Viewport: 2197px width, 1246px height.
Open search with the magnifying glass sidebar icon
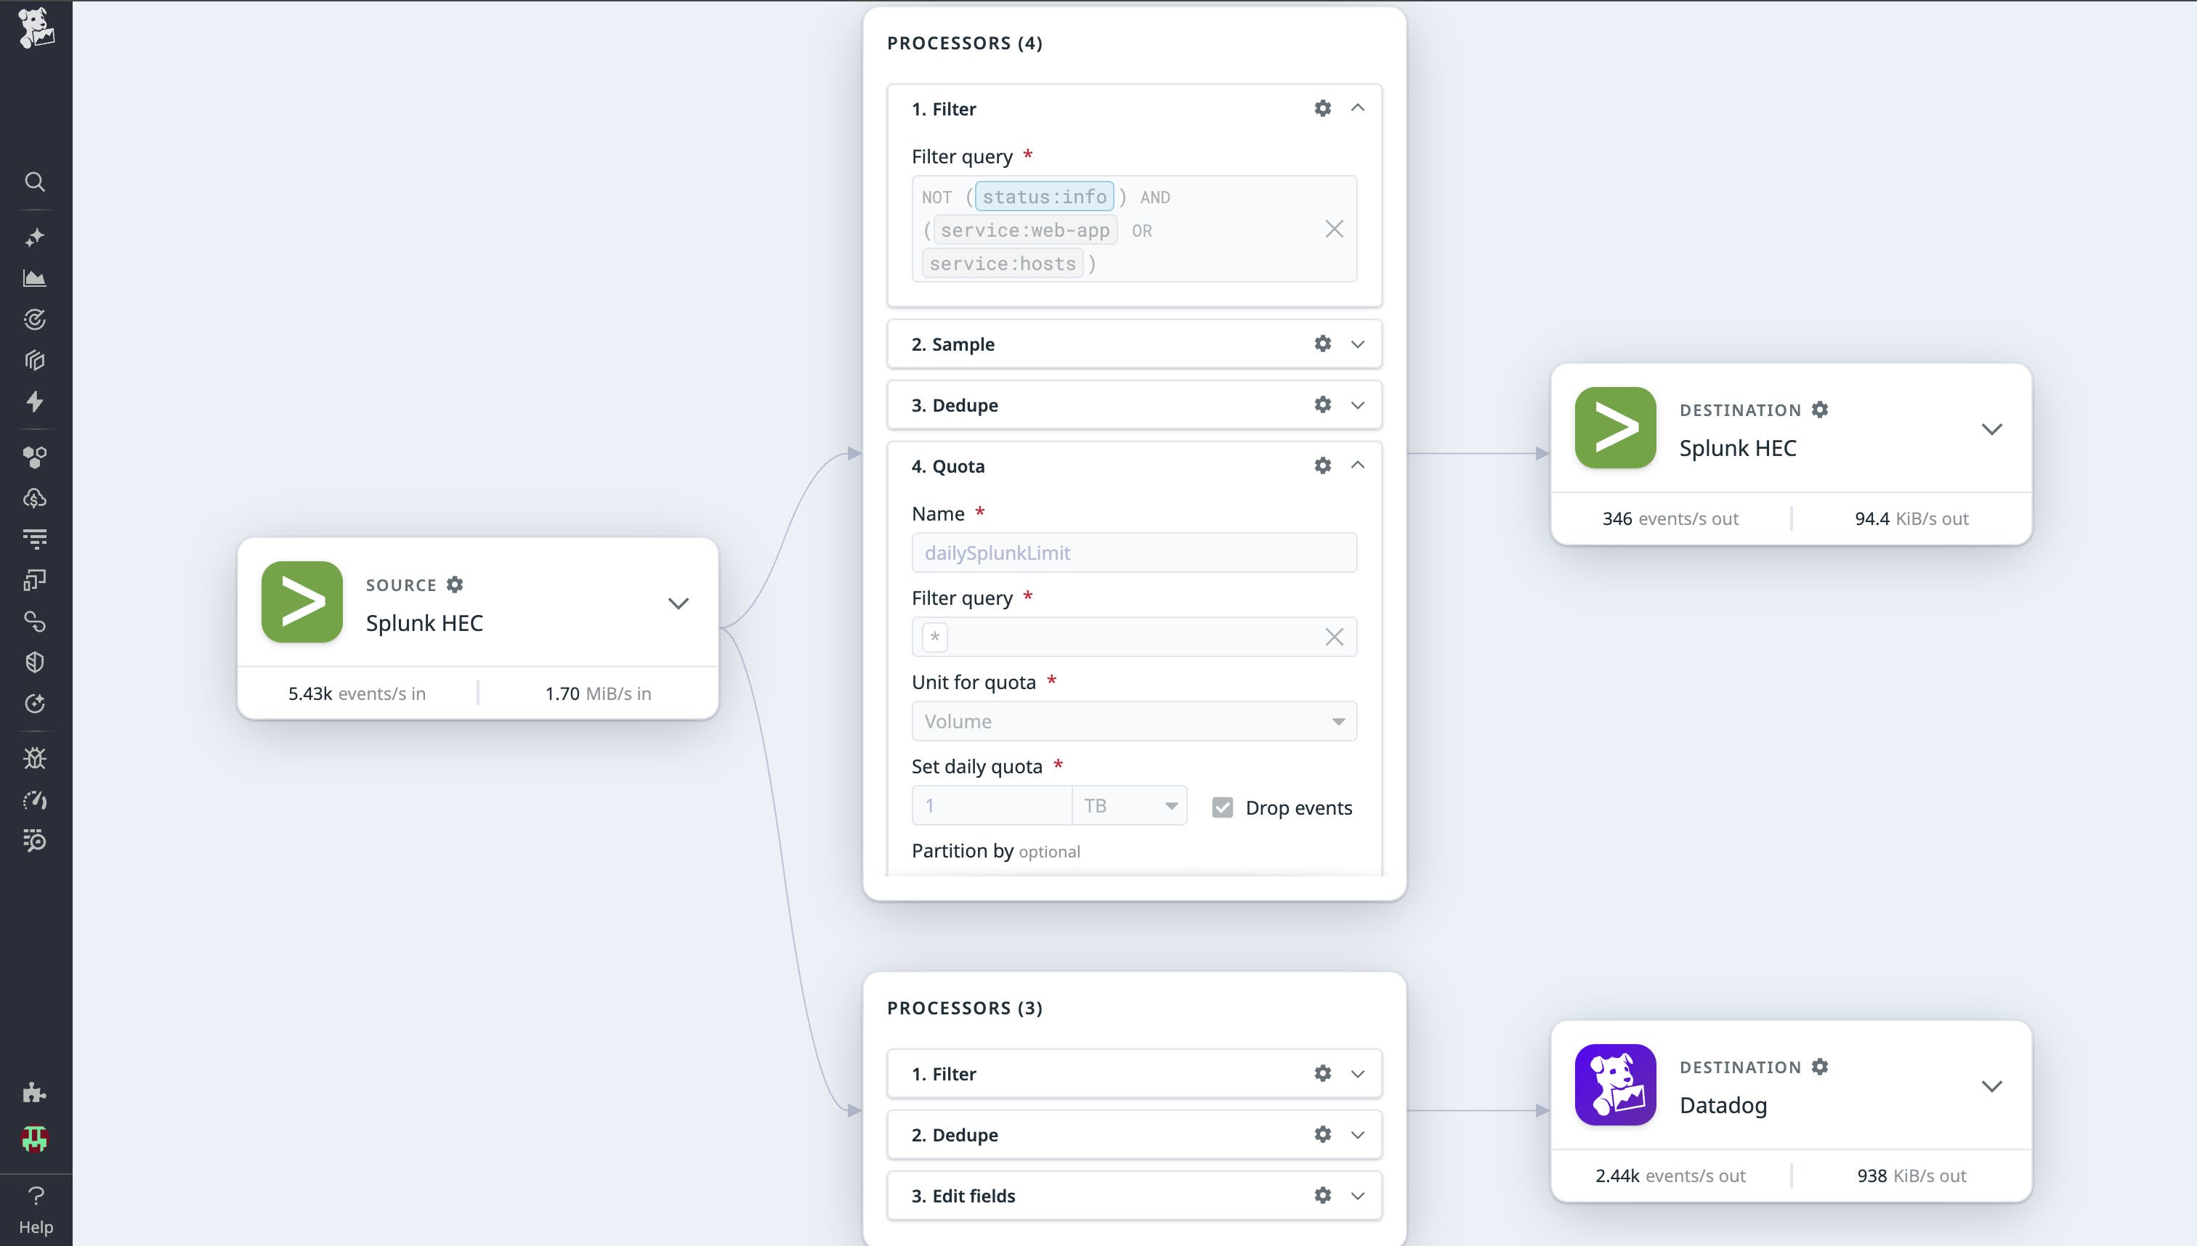[x=35, y=182]
